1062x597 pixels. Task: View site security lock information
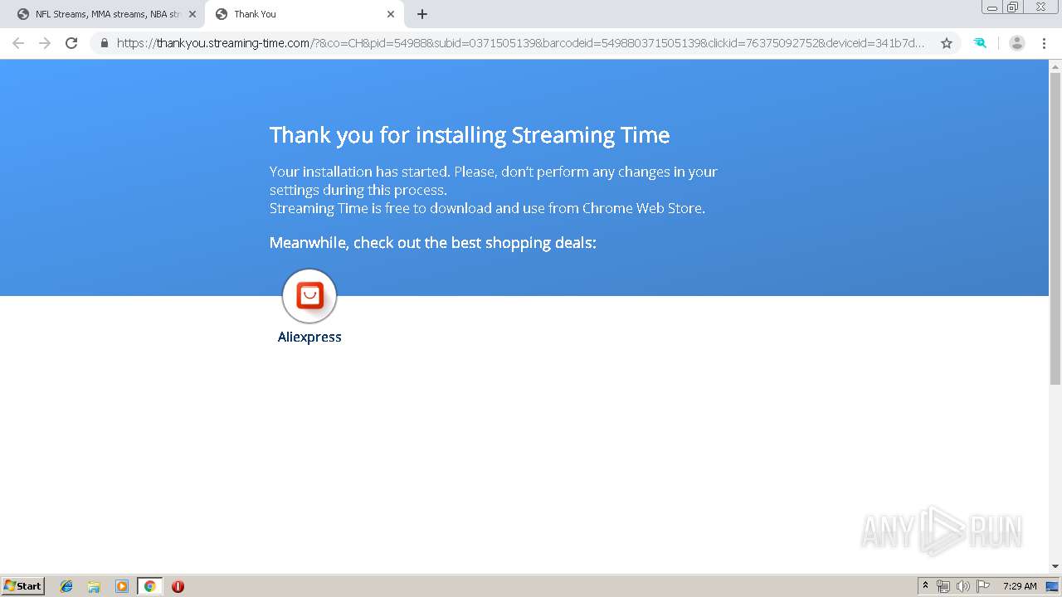pyautogui.click(x=105, y=43)
